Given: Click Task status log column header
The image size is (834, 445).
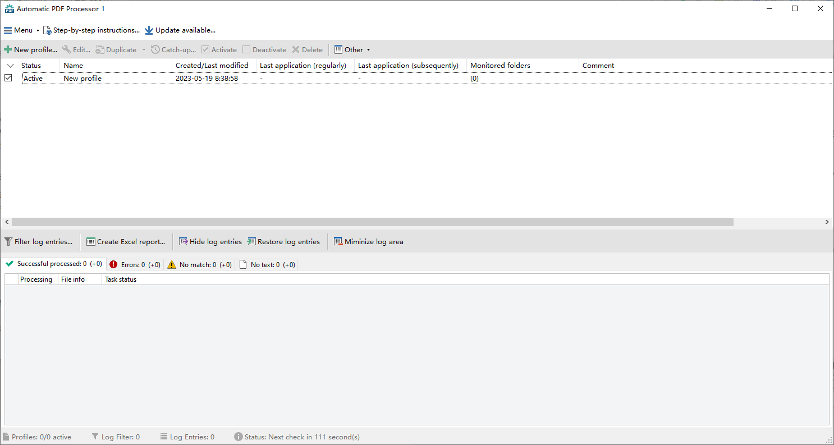Looking at the screenshot, I should pyautogui.click(x=121, y=279).
